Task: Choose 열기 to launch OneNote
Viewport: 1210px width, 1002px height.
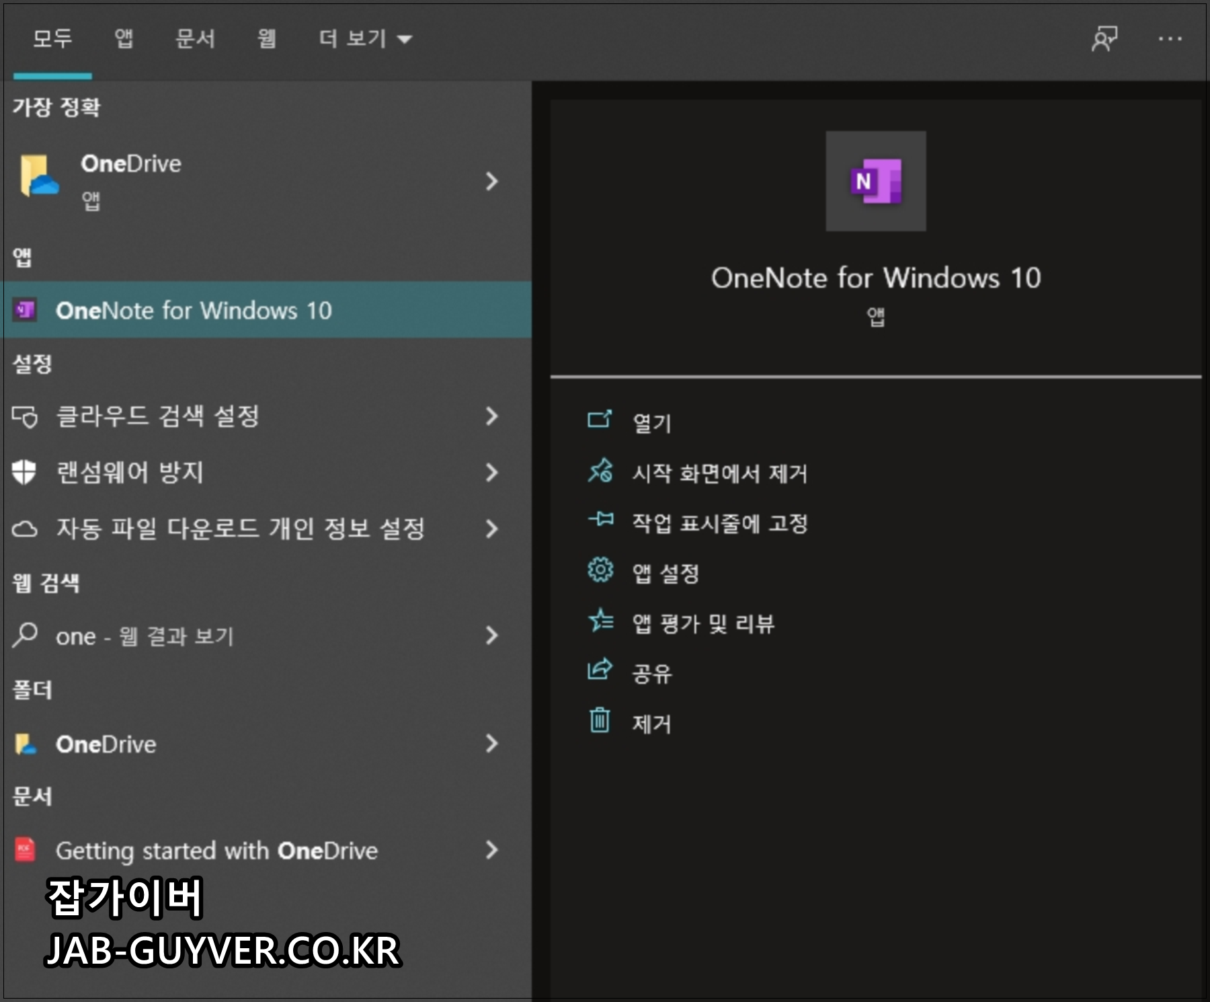Action: [x=652, y=423]
